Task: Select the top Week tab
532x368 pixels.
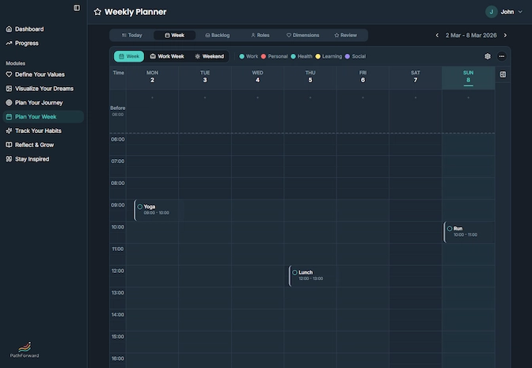Action: pyautogui.click(x=174, y=36)
